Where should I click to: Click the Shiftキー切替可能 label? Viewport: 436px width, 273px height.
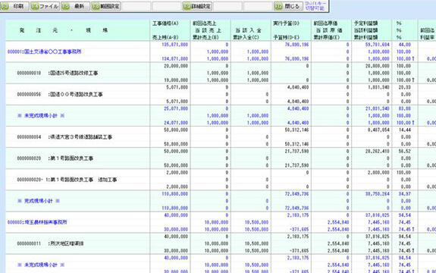click(315, 6)
